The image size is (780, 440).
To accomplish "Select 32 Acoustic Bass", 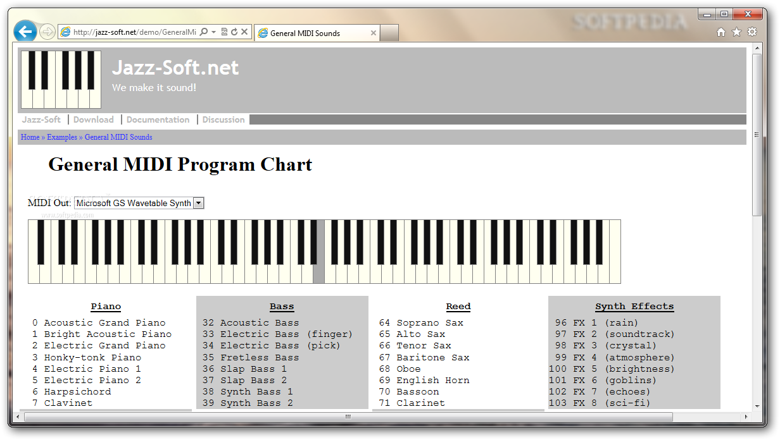I will pos(251,323).
